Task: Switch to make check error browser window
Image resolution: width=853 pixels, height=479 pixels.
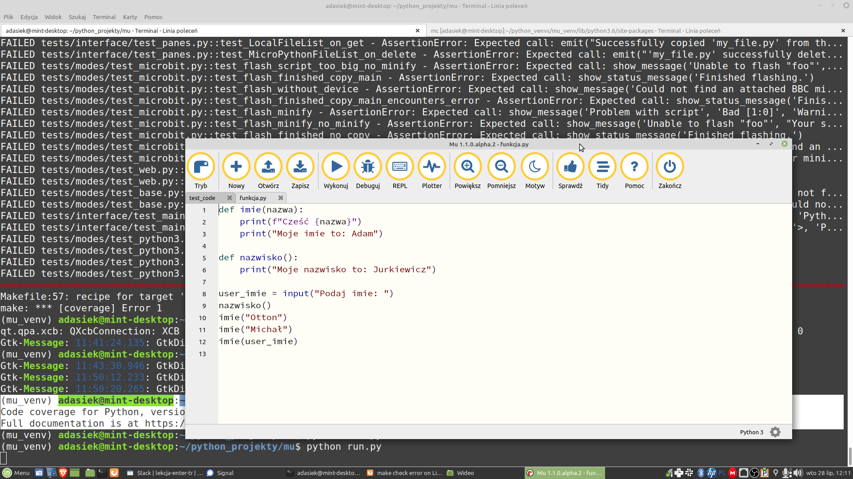Action: click(x=405, y=473)
